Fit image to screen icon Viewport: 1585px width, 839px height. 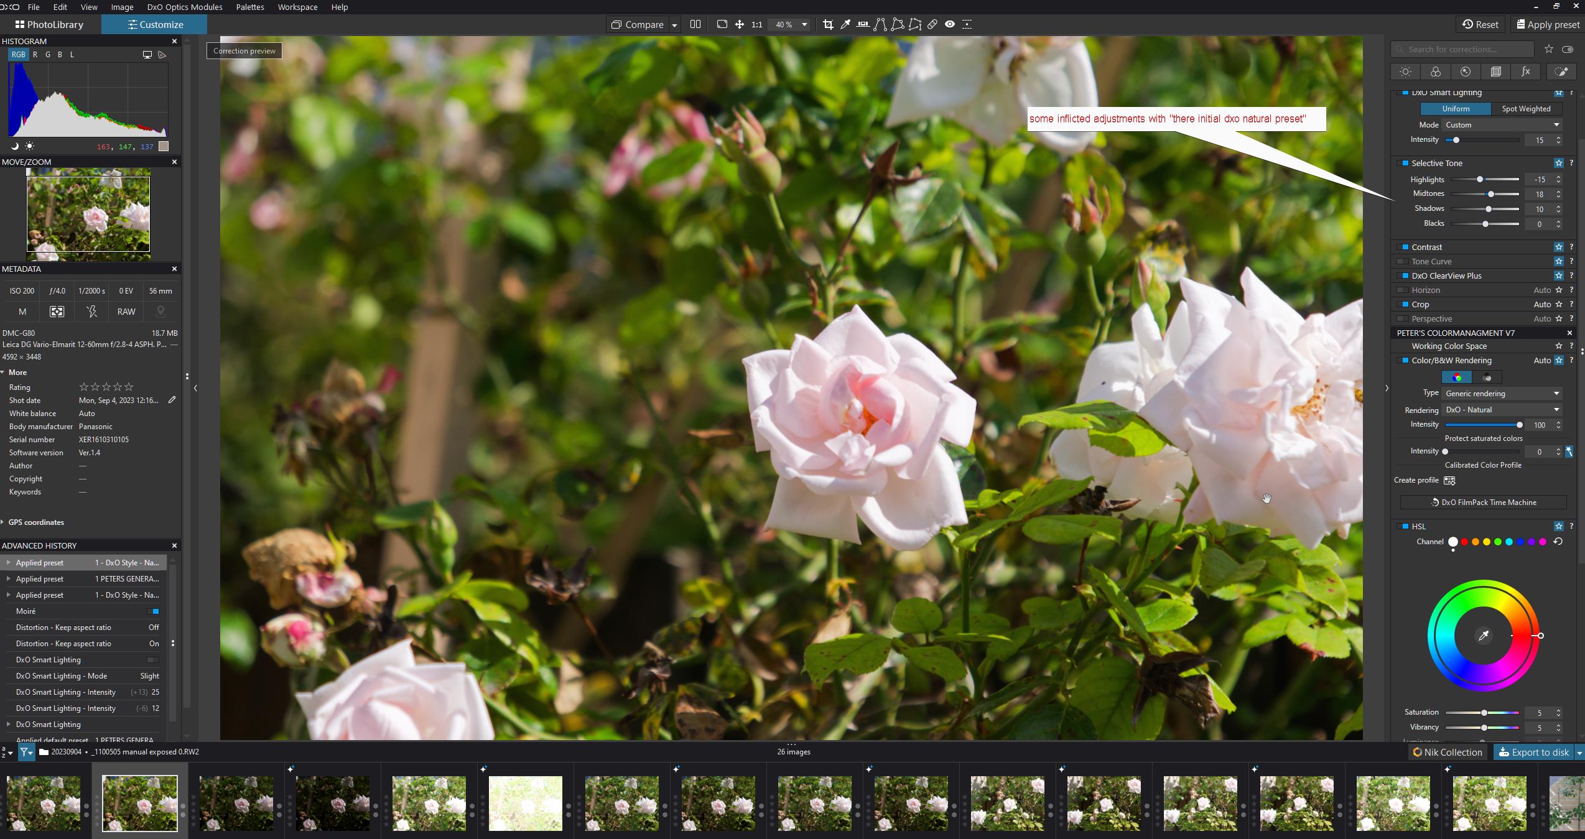point(722,24)
